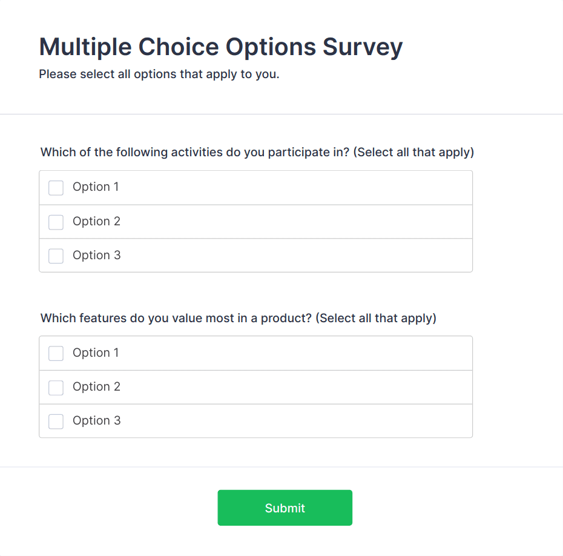Click the Submit button
Image resolution: width=563 pixels, height=556 pixels.
click(285, 508)
